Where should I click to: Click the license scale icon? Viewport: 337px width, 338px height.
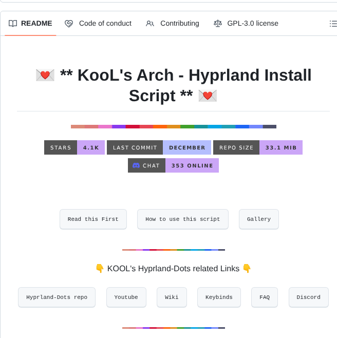point(217,23)
